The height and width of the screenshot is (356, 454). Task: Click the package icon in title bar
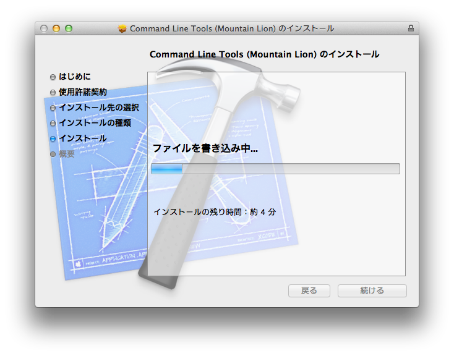122,28
